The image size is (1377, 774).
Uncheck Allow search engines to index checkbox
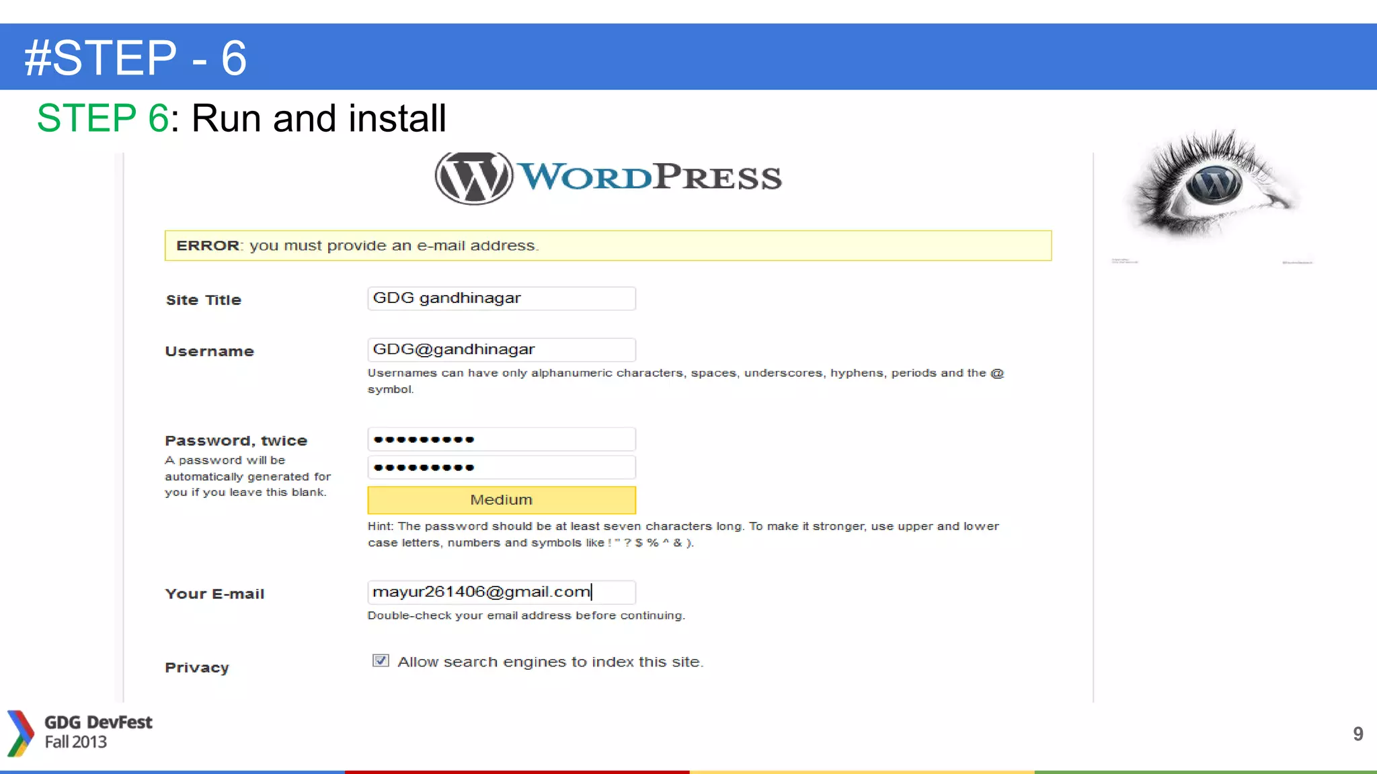381,661
